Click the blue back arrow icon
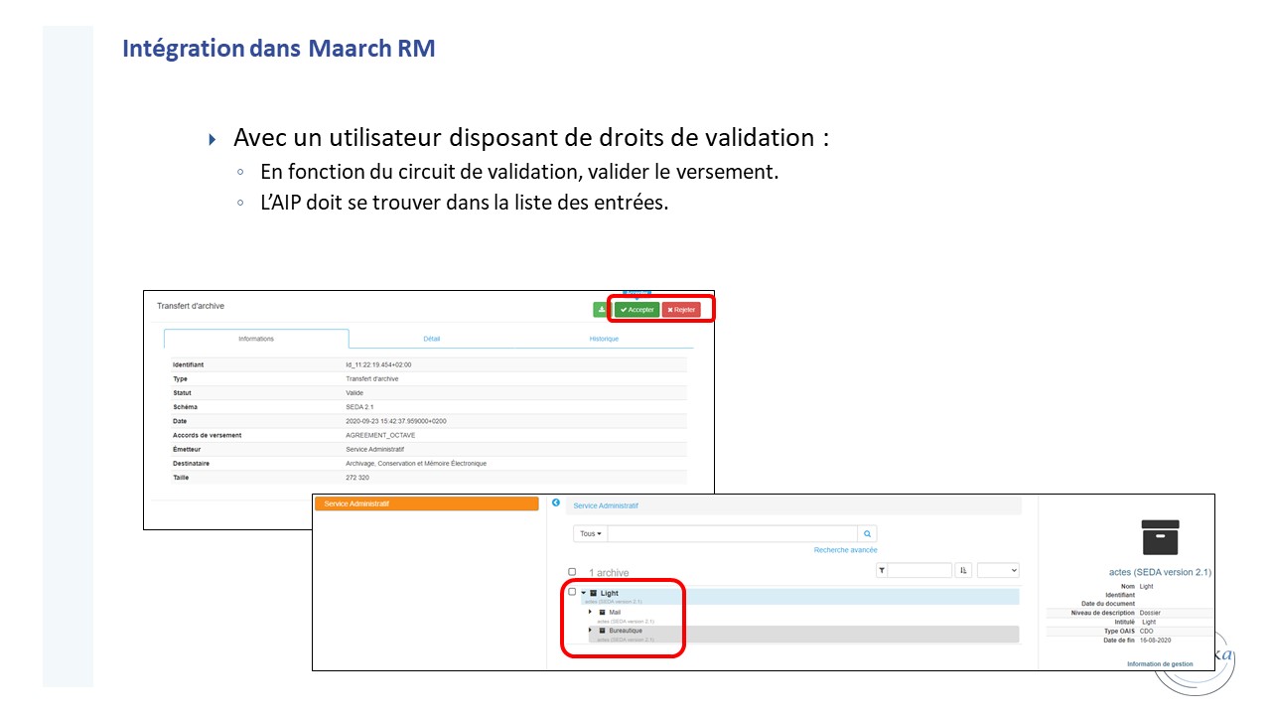The width and height of the screenshot is (1271, 715). click(556, 503)
